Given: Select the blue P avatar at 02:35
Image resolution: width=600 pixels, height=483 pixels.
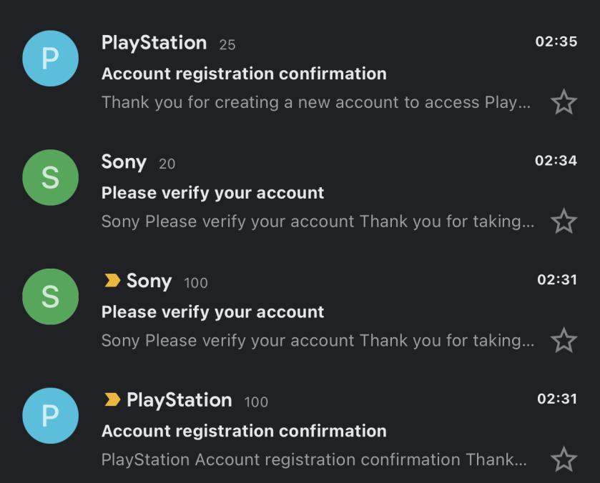Looking at the screenshot, I should [51, 59].
